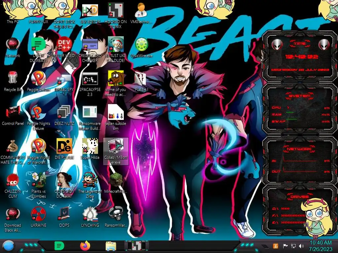Click the left alien head in widget
The image size is (338, 253).
coord(277,44)
